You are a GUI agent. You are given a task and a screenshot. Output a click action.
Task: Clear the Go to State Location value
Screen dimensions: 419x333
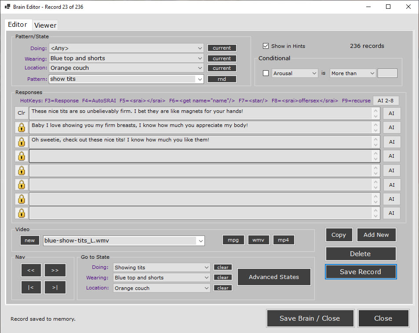(223, 288)
